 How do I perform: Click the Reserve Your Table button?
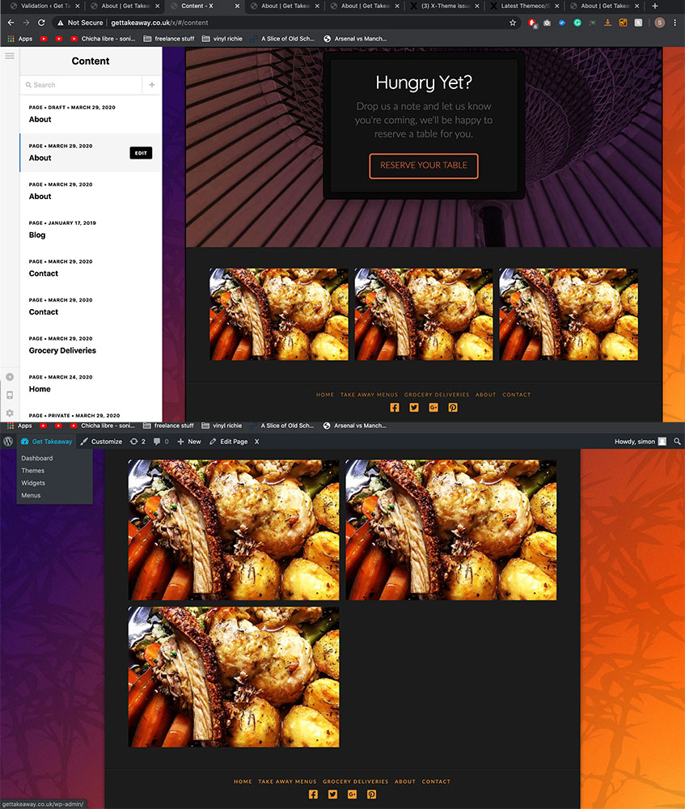(x=423, y=165)
